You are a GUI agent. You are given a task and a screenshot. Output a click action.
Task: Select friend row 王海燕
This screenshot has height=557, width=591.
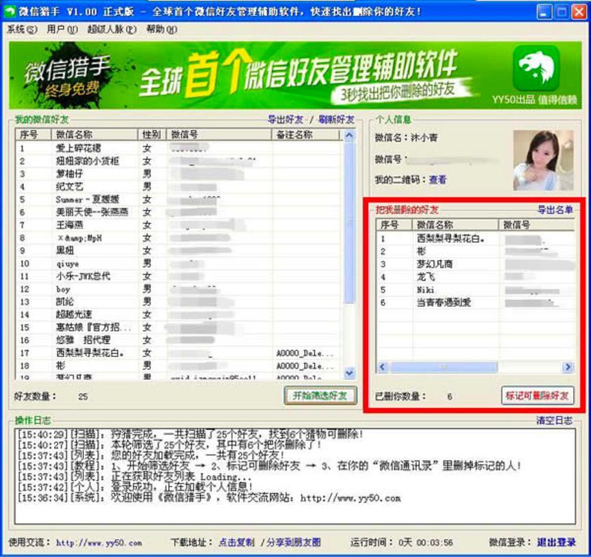point(178,225)
